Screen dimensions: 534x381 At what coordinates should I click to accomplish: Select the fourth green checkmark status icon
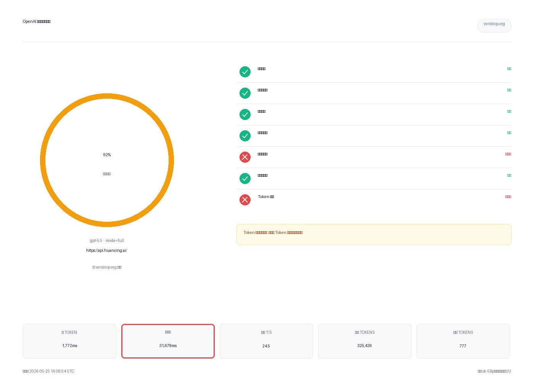coord(245,136)
